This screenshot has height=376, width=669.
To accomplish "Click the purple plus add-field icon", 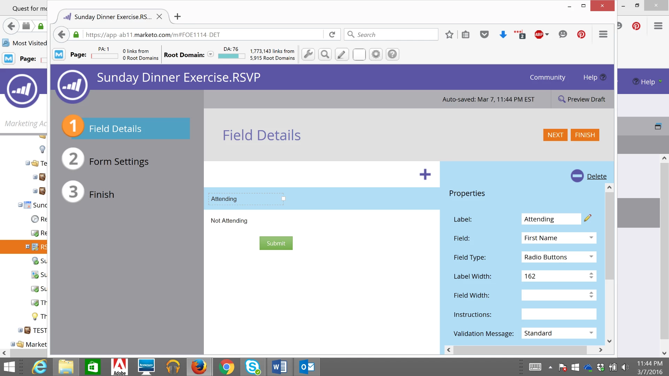I will click(x=425, y=174).
